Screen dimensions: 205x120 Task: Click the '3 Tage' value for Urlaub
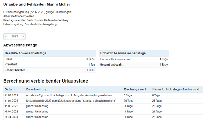[x=90, y=59]
